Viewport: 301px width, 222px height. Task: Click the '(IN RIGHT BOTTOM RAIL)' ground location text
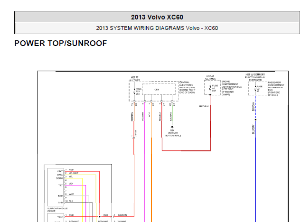coord(173,134)
